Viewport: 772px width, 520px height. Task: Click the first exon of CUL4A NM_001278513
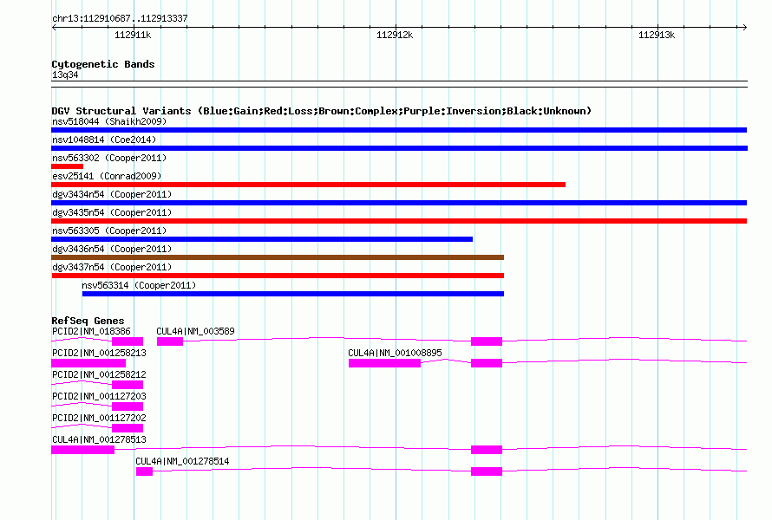83,450
